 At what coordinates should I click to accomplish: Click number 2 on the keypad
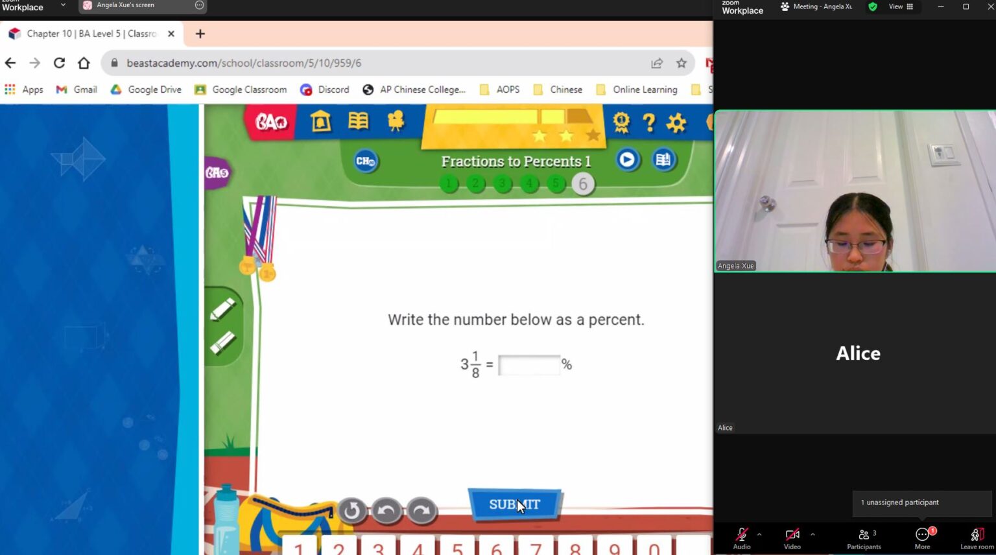pyautogui.click(x=338, y=546)
